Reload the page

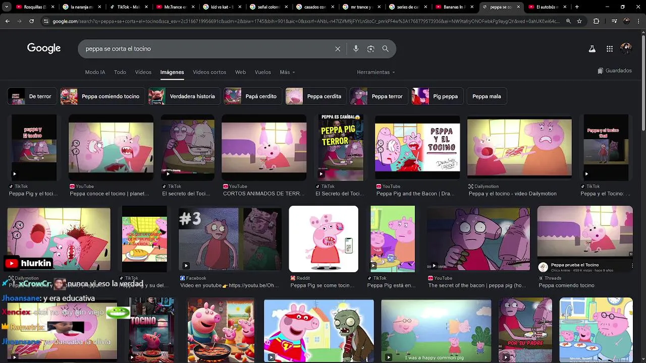click(31, 21)
